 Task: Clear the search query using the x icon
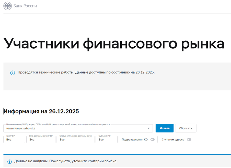148,128
